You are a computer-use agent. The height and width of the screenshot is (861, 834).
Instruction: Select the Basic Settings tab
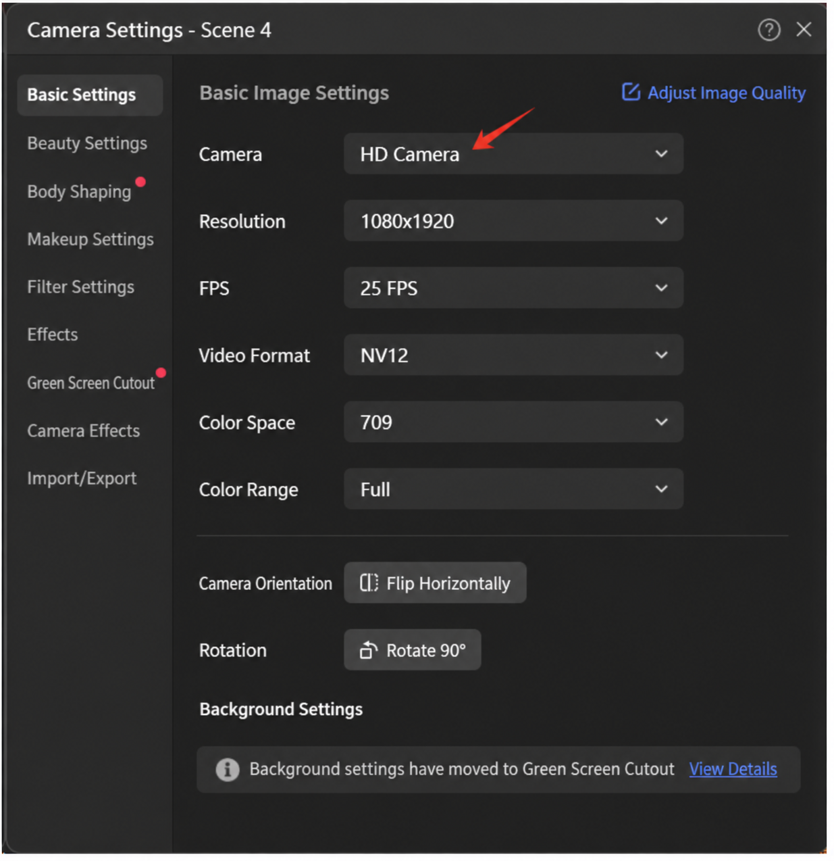(90, 95)
